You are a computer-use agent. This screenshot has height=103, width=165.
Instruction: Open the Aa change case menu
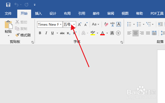click(95, 24)
